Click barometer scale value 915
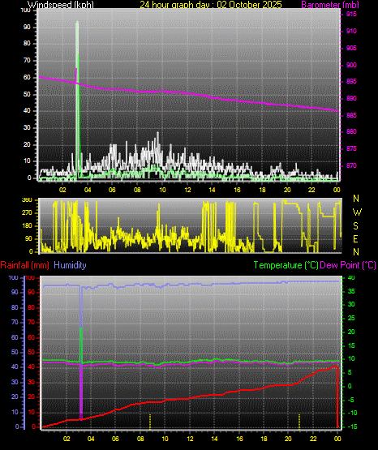378x450 pixels. [x=351, y=14]
